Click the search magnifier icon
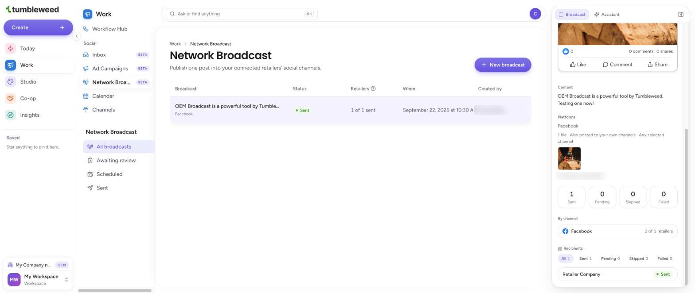 pyautogui.click(x=172, y=14)
